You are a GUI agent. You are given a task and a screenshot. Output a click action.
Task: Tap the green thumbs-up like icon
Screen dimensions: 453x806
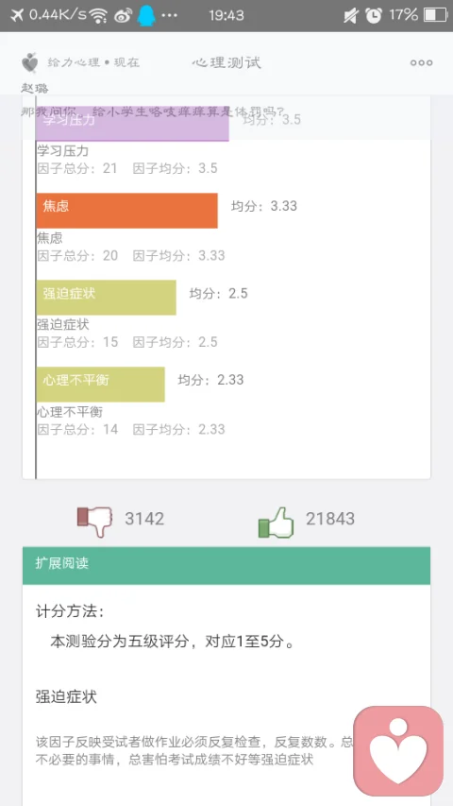[276, 523]
